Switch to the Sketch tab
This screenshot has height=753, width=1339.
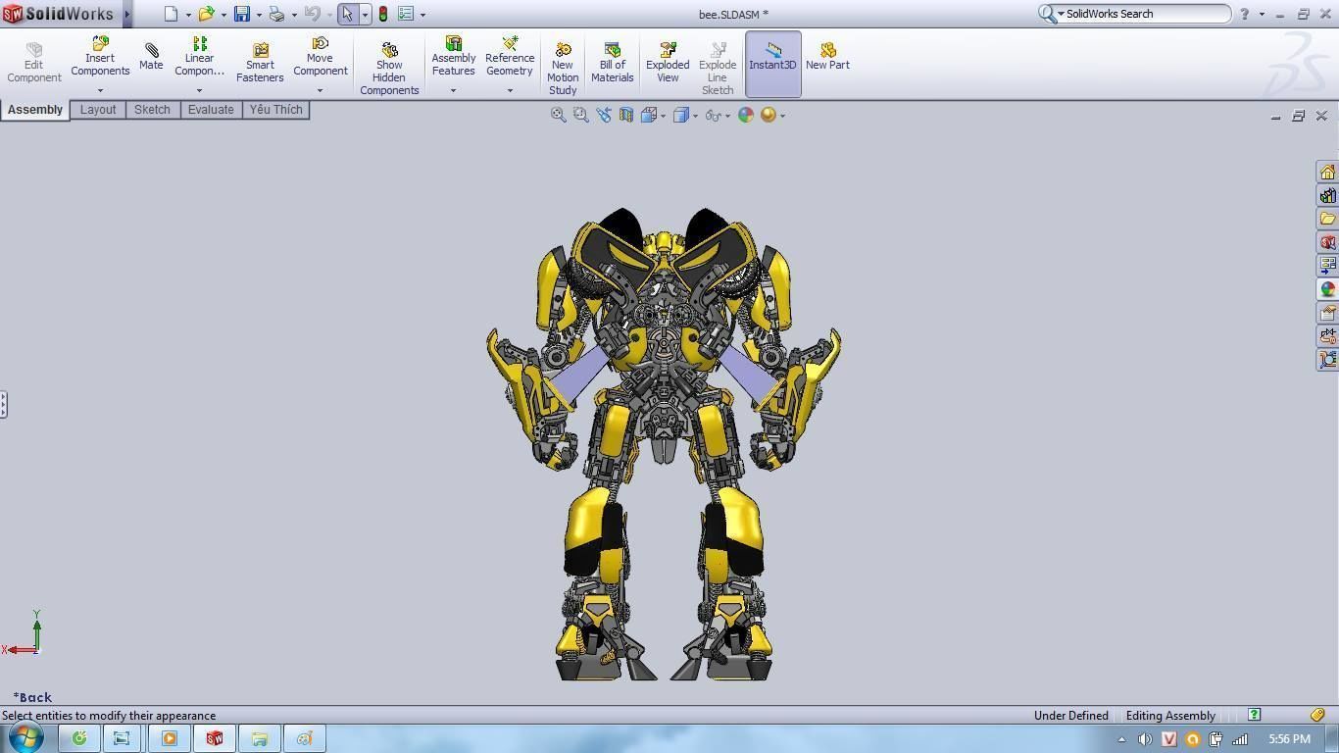tap(152, 110)
